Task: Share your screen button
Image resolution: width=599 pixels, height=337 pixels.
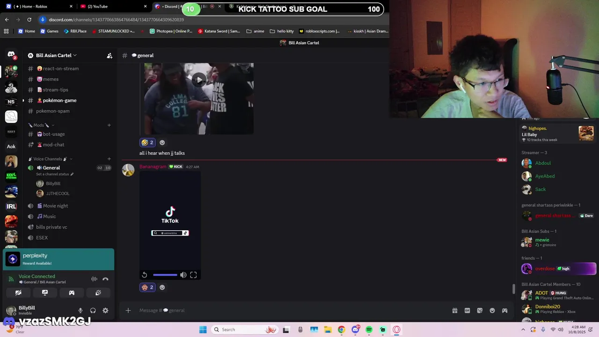Action: (x=45, y=293)
